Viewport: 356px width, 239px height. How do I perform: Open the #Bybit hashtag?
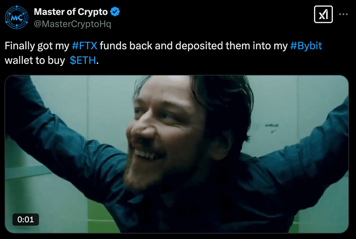point(306,46)
